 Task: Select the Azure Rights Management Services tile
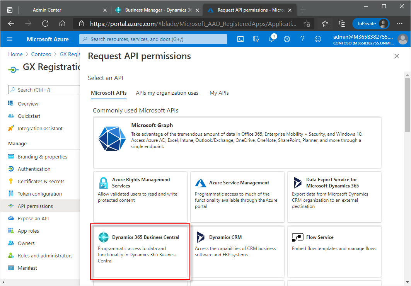140,197
